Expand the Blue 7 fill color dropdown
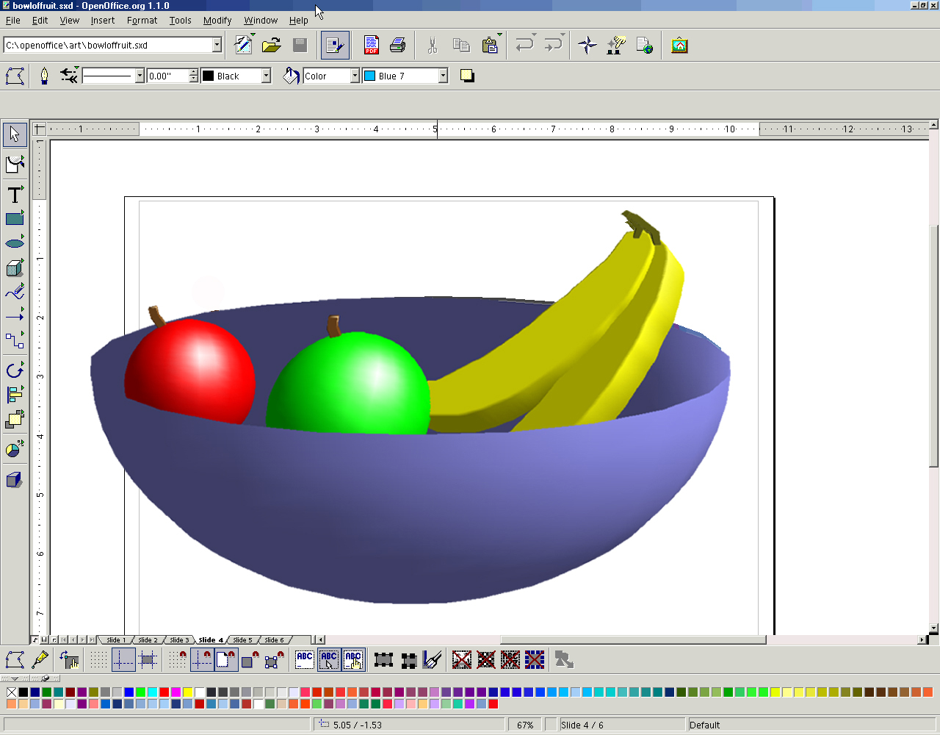Viewport: 940px width, 735px height. click(443, 76)
